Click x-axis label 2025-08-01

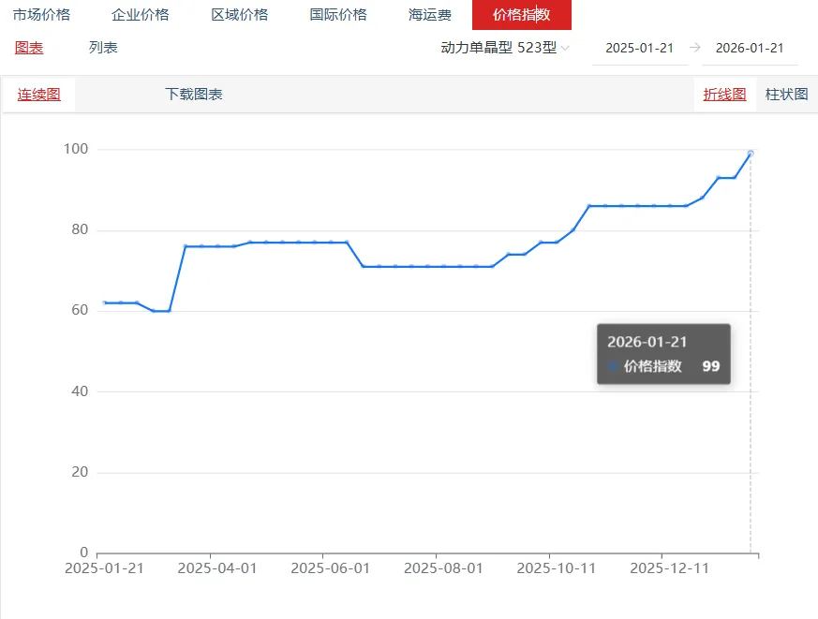pos(443,567)
